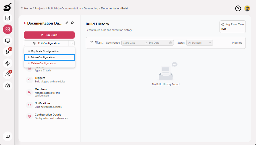Viewport: 256px width, 145px height.
Task: Open the Triggers section
Action: pyautogui.click(x=49, y=80)
